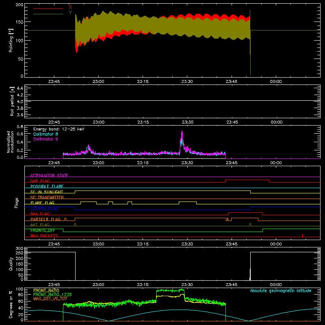The image size is (325, 325).
Task: Click the red X legend line sample
Action: click(48, 9)
